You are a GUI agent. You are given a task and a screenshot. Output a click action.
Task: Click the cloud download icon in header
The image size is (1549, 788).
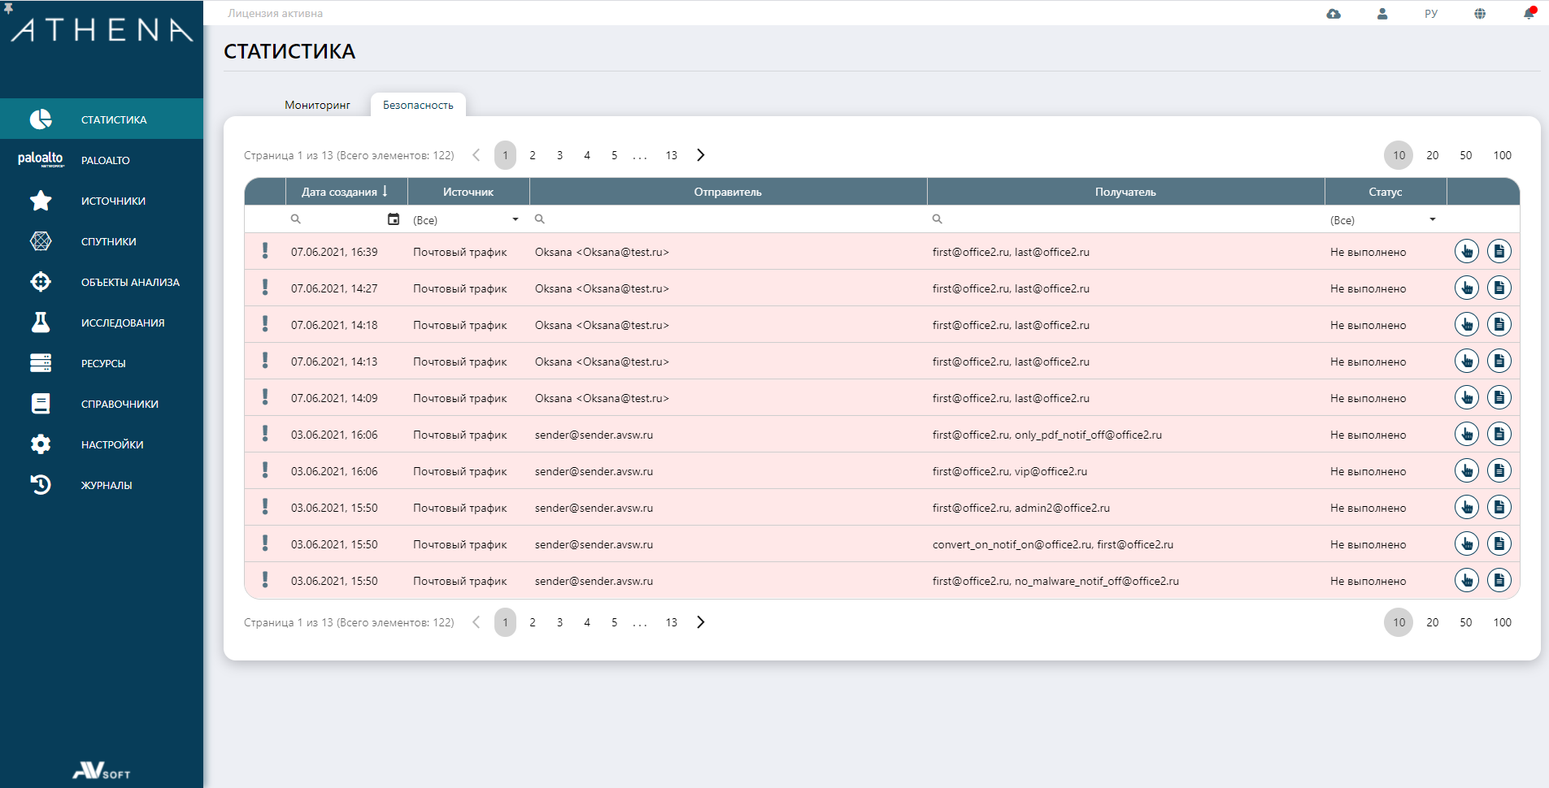[1334, 14]
